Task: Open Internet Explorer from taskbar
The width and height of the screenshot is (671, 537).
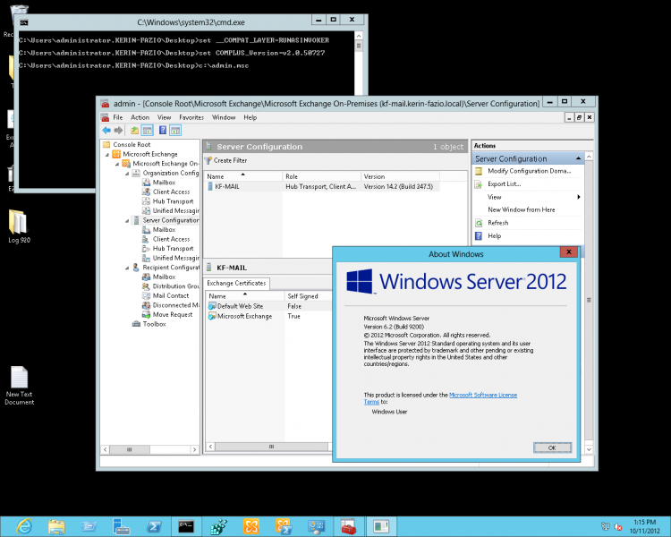Action: point(24,526)
